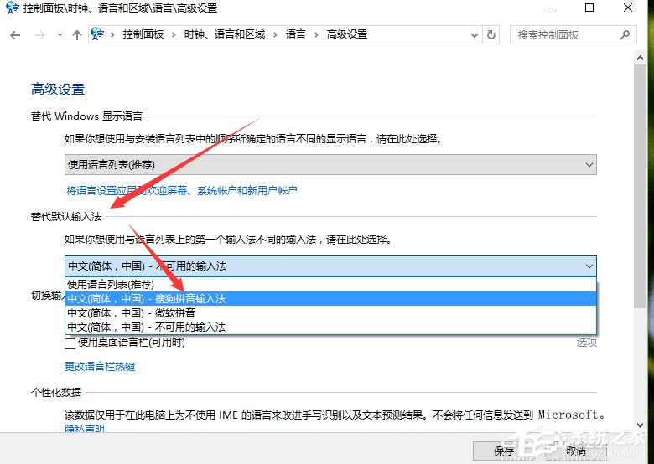Choose 搜狗拼音输入法 option

[x=330, y=299]
